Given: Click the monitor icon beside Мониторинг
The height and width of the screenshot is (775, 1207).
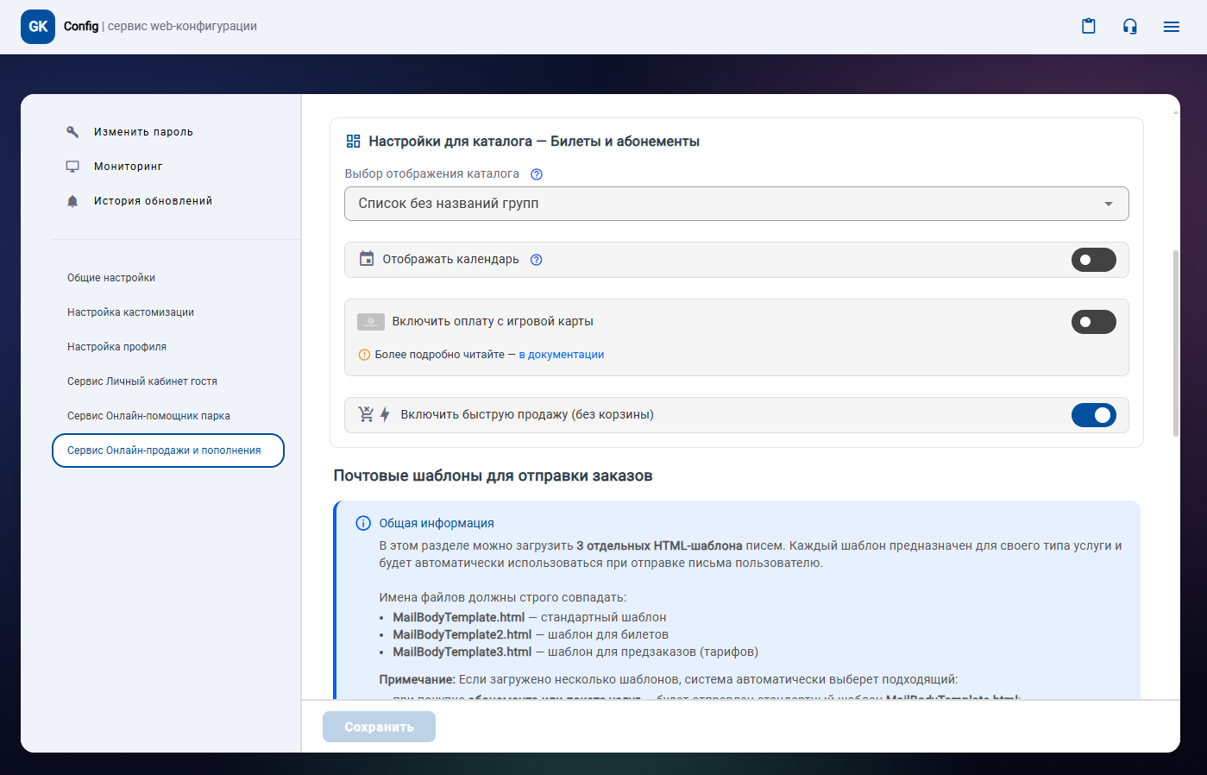Looking at the screenshot, I should [x=72, y=167].
